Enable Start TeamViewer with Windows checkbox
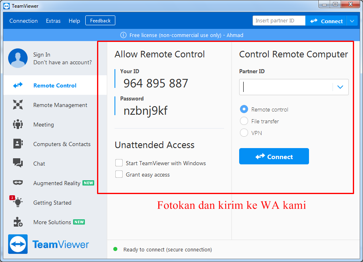363x262 pixels. [x=119, y=163]
